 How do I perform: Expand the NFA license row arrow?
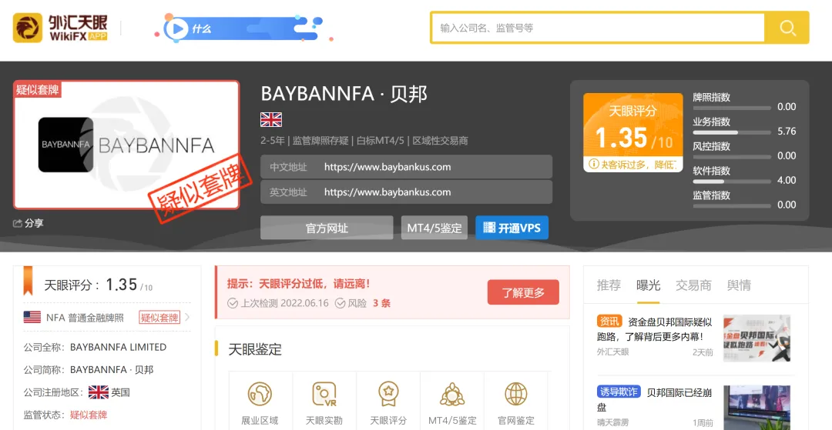click(x=186, y=317)
